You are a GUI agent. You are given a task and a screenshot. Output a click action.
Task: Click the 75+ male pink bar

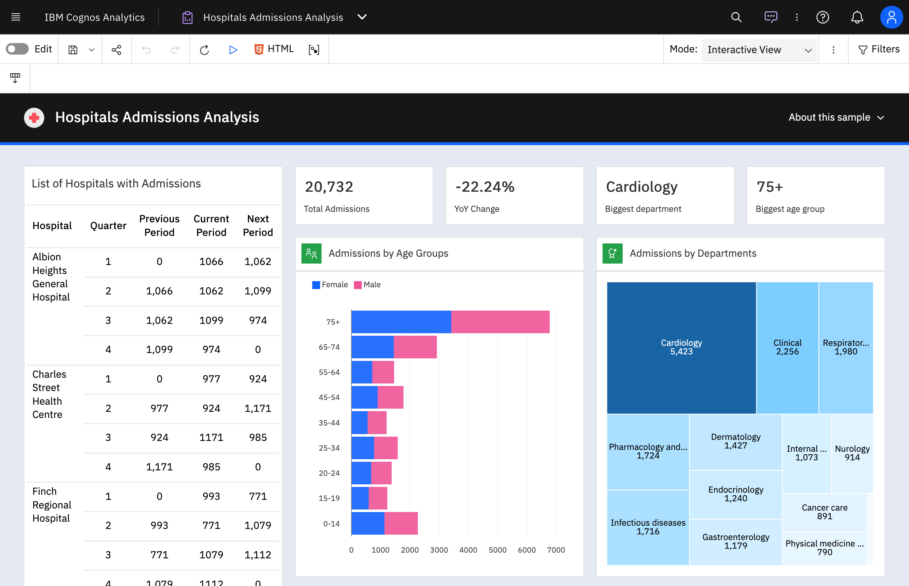[x=500, y=322]
